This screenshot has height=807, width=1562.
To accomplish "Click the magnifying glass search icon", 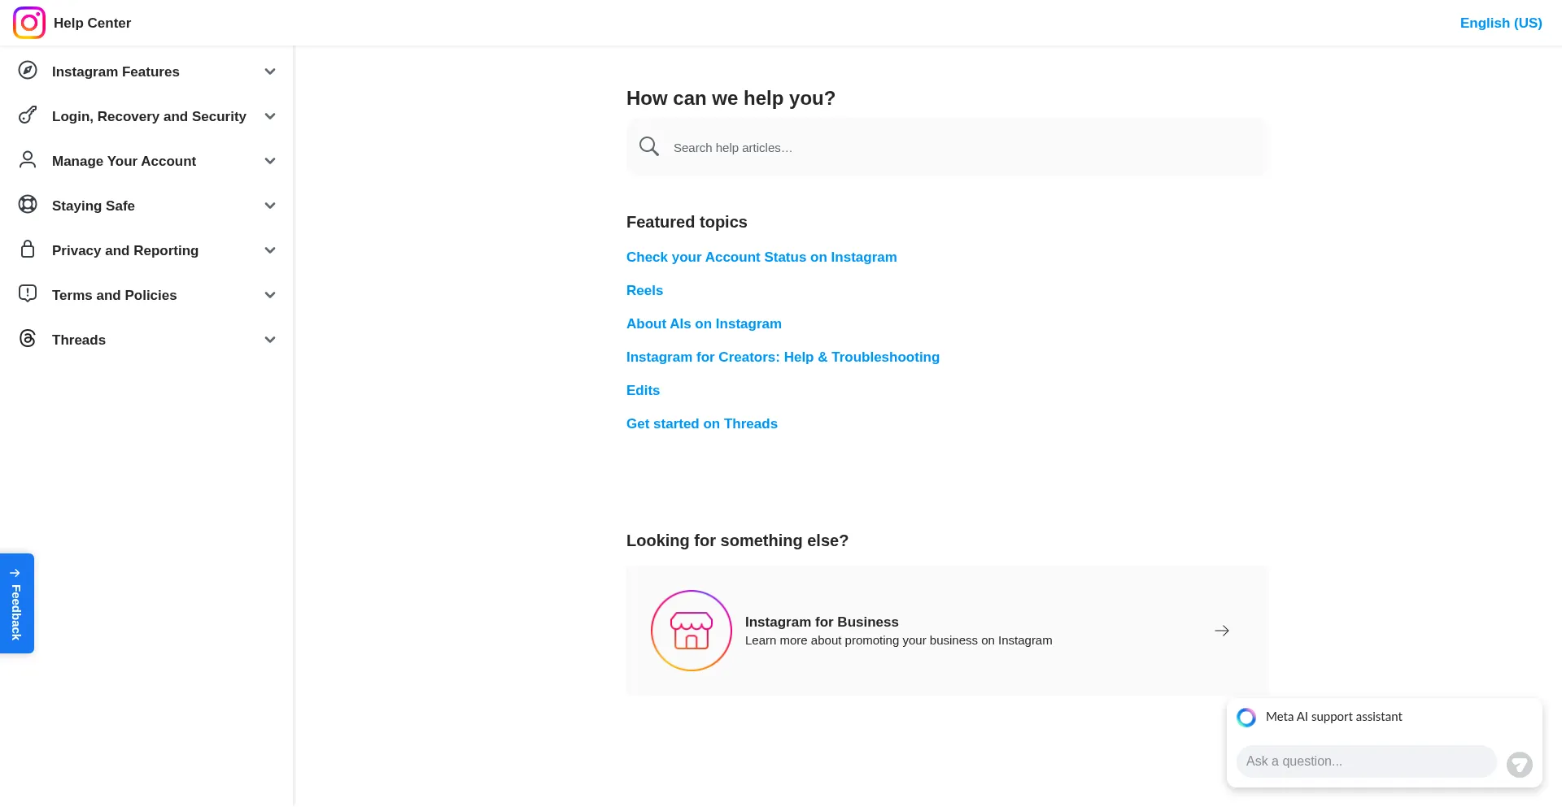I will pyautogui.click(x=649, y=147).
